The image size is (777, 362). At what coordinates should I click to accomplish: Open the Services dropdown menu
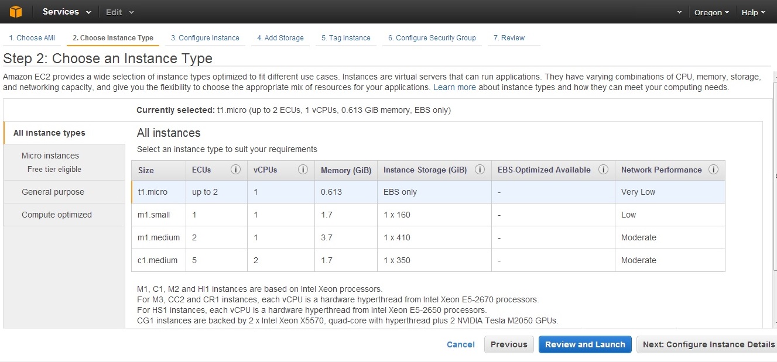67,12
